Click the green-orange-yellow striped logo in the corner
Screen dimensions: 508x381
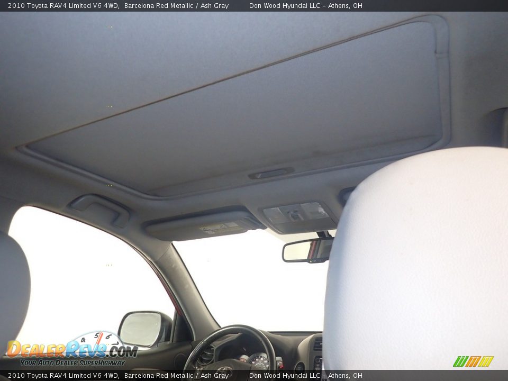tap(473, 361)
